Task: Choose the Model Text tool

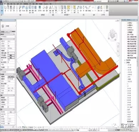Action: (50, 9)
